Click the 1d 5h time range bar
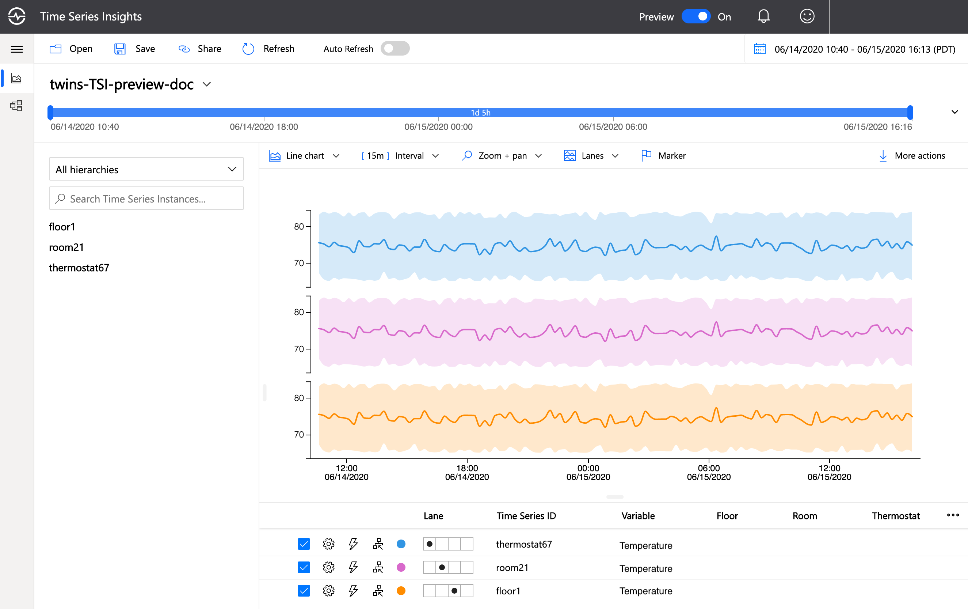 [x=480, y=113]
